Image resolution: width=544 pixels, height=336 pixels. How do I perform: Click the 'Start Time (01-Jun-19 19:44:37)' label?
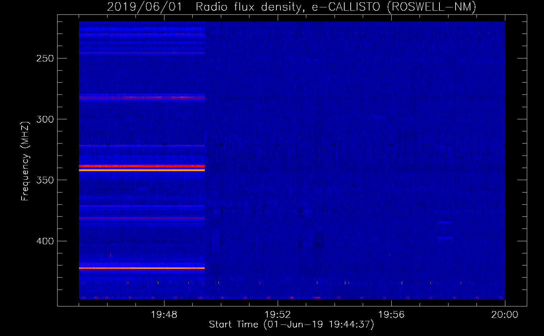pos(292,325)
